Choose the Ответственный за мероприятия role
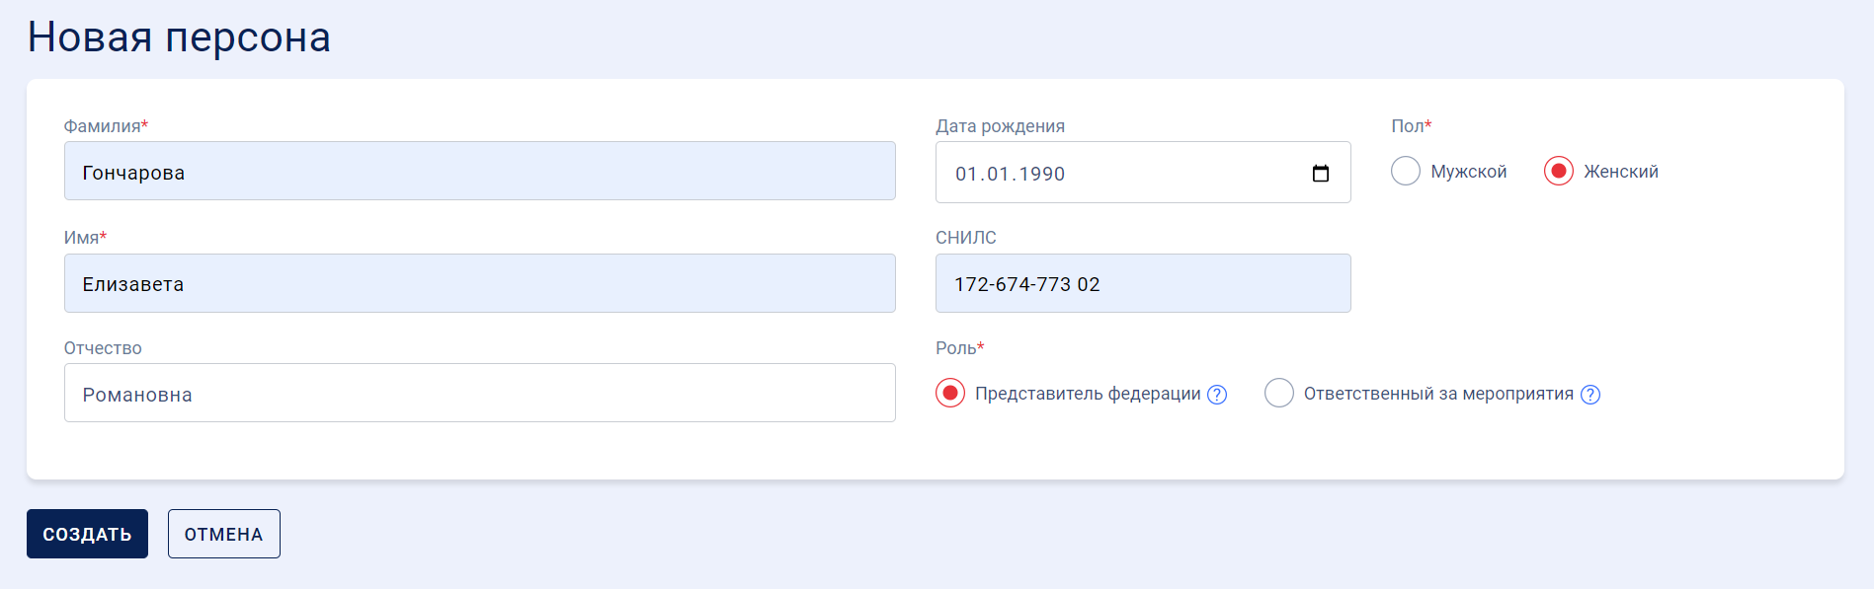The height and width of the screenshot is (589, 1874). [x=1279, y=393]
